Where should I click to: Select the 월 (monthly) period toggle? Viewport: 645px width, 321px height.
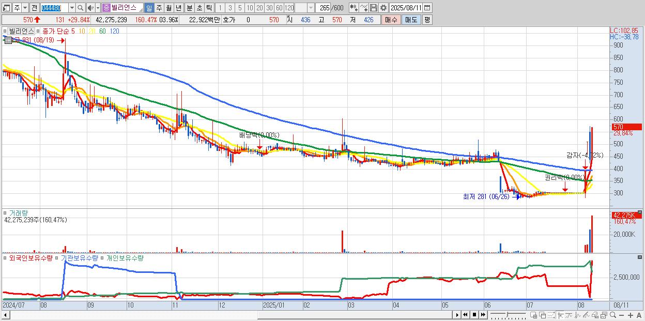pos(168,8)
